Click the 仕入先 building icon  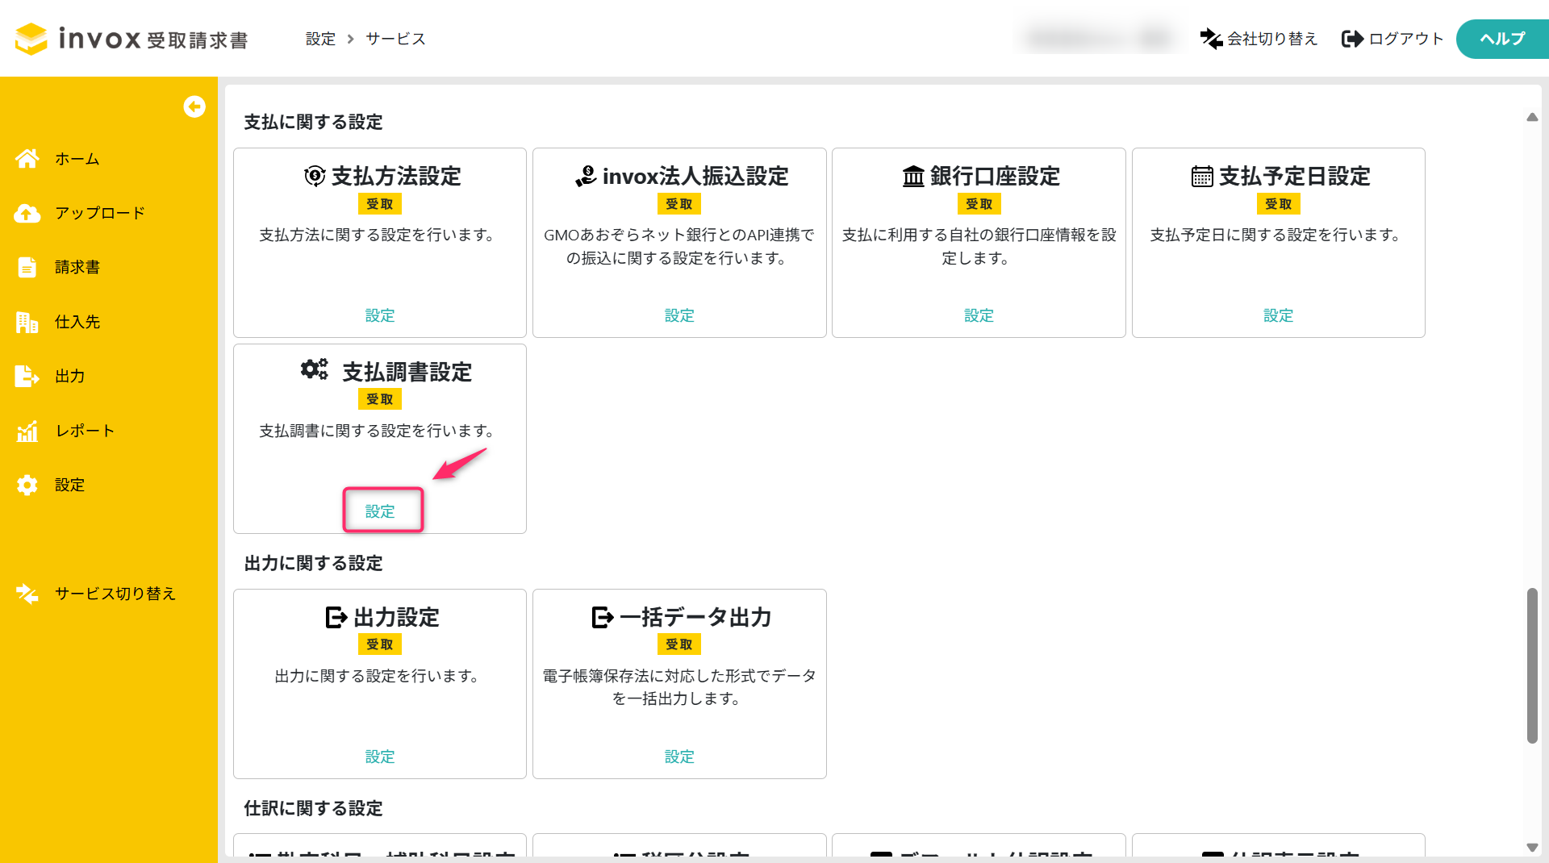pyautogui.click(x=27, y=322)
